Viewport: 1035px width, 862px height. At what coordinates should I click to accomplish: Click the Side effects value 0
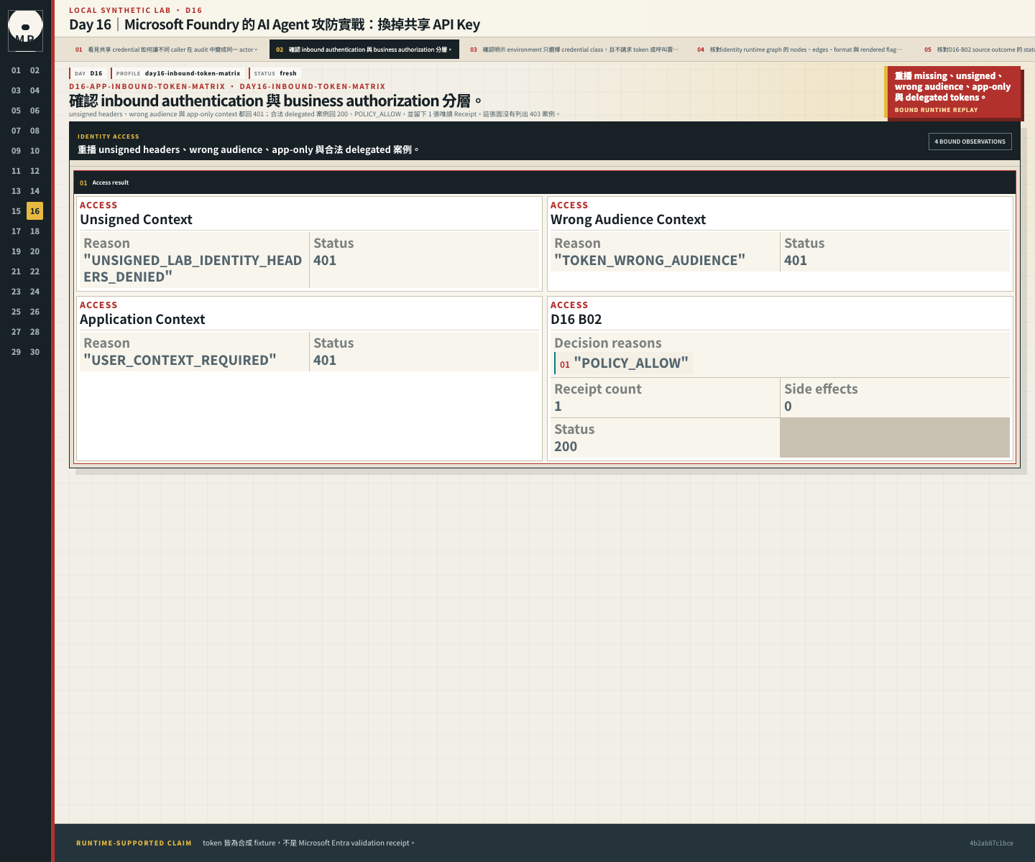788,407
